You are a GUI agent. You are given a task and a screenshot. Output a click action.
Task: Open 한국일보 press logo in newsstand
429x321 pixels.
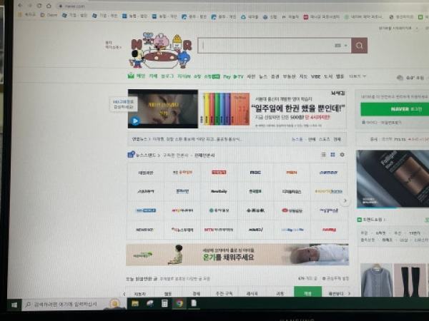point(255,191)
